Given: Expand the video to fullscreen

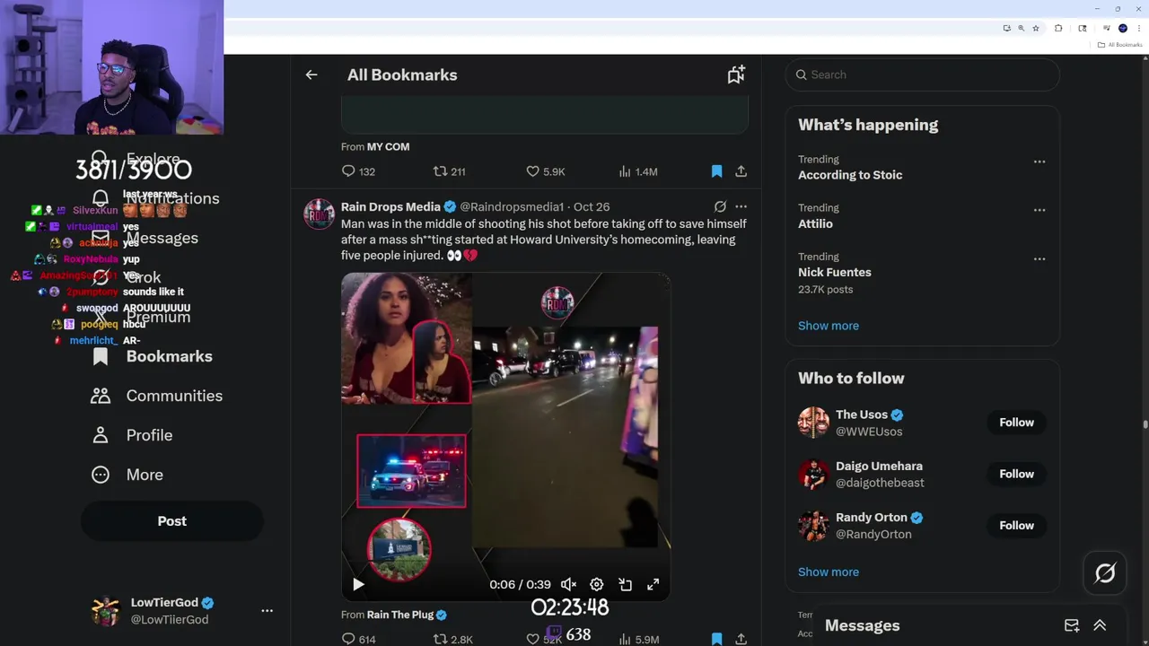Looking at the screenshot, I should tap(653, 584).
